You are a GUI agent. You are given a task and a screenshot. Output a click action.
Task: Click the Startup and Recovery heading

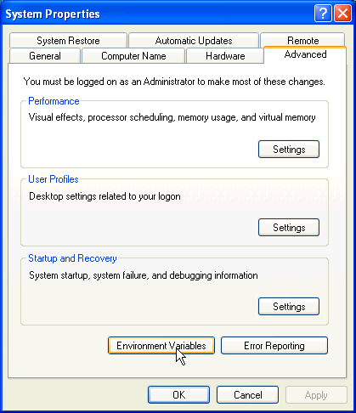tap(72, 258)
